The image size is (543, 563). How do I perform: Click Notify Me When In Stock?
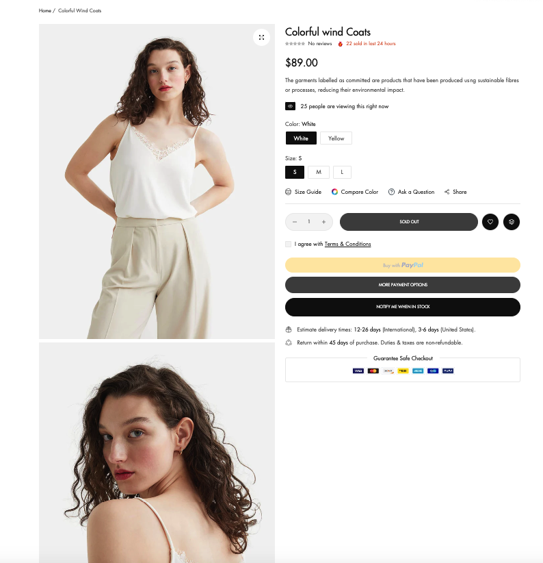pos(403,307)
